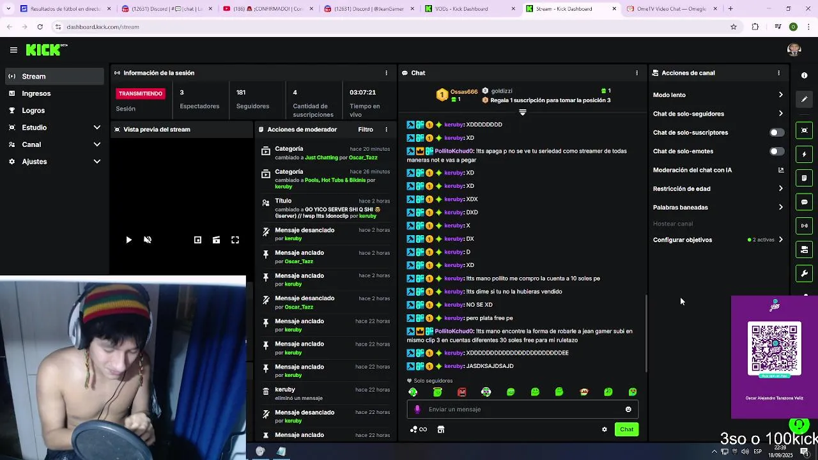Click the ESP language indicator in taskbar

(757, 452)
